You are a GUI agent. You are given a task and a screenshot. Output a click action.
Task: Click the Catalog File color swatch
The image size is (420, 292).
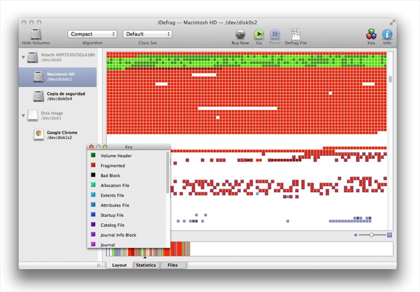(x=93, y=225)
